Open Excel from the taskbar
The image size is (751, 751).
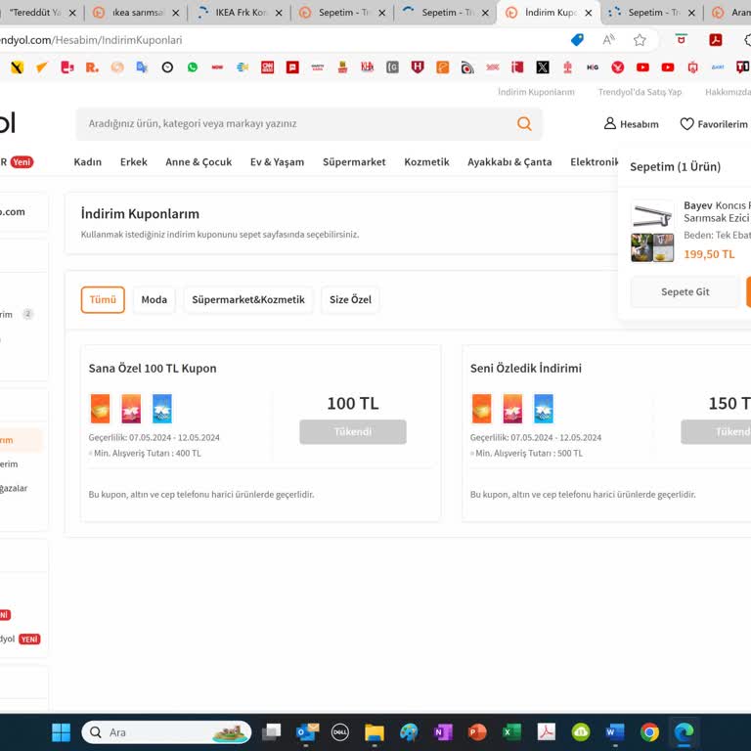(511, 731)
